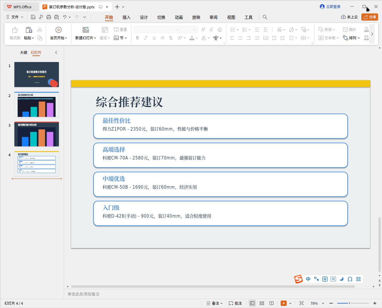The image size is (382, 308).
Task: Click the Save icon in quick access toolbar
Action: click(x=33, y=17)
